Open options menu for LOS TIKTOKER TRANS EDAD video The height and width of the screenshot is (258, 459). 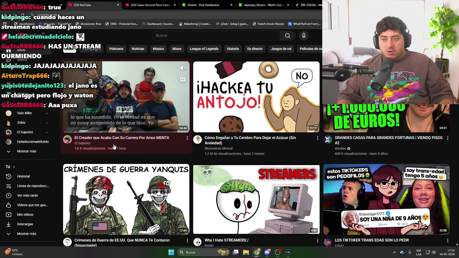click(x=448, y=240)
